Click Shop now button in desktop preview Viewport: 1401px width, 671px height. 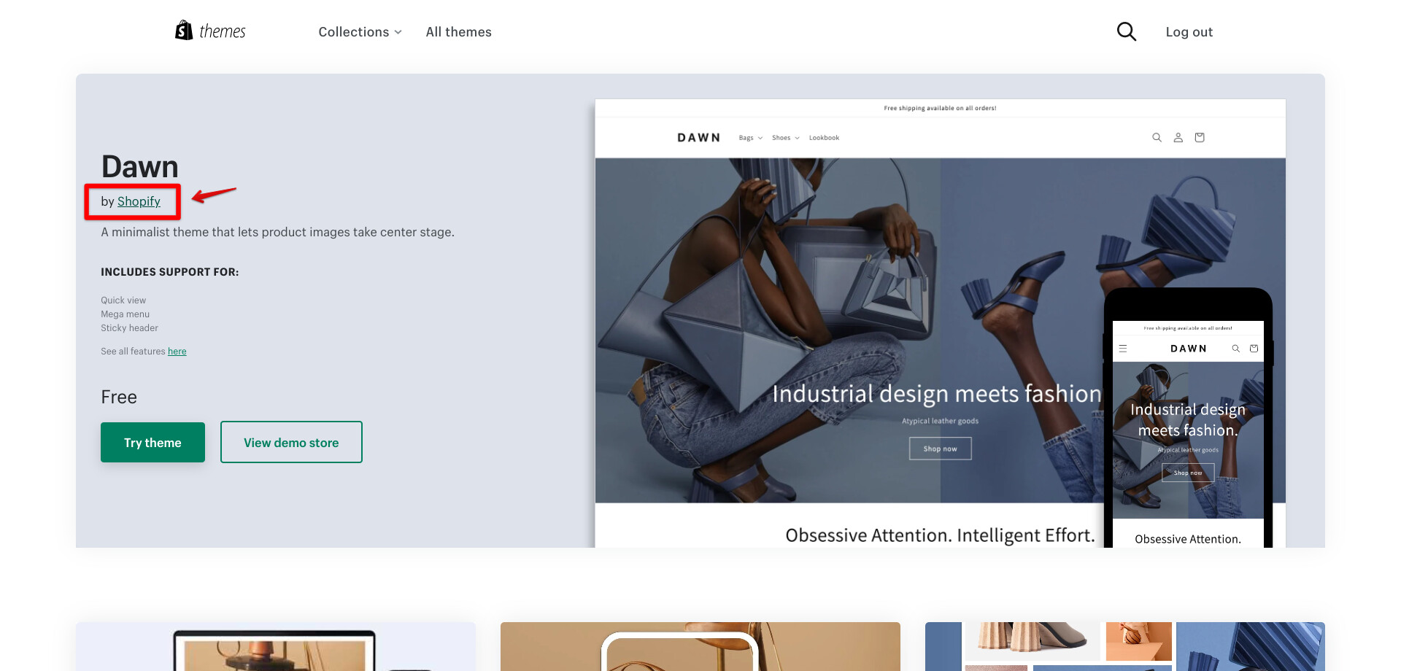coord(940,449)
